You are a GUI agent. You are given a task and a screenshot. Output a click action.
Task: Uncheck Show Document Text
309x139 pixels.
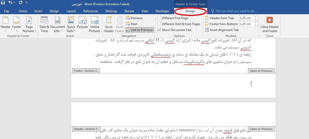click(x=159, y=30)
